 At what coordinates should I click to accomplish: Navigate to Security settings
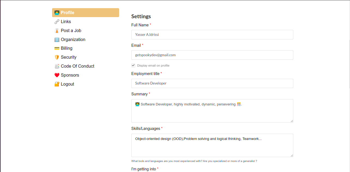(68, 57)
